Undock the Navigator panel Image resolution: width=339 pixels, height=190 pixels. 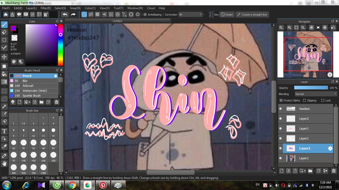coord(333,21)
